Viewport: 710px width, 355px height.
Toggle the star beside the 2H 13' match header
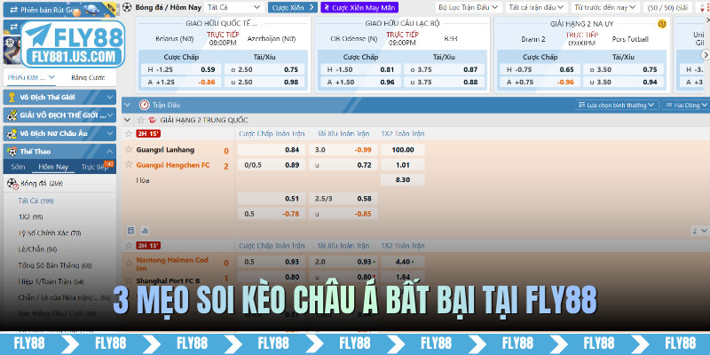pos(129,246)
